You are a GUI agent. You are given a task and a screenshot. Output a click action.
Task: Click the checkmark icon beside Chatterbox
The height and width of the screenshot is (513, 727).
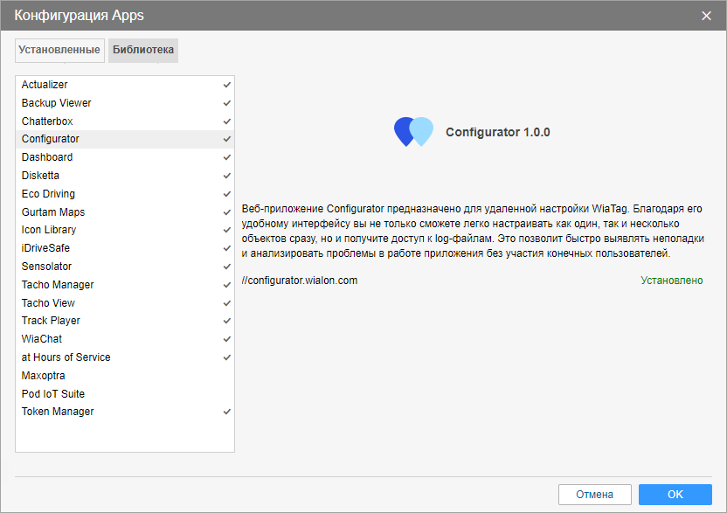tap(226, 121)
